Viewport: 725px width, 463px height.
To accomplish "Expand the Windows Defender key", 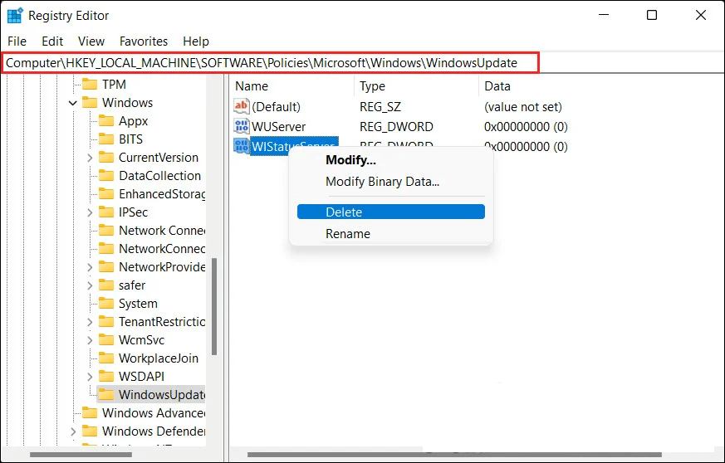I will click(73, 431).
